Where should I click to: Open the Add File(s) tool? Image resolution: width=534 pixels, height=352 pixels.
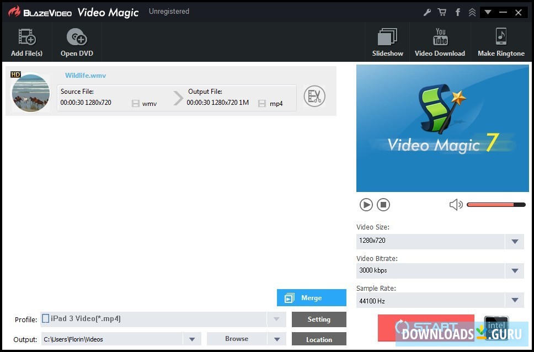(26, 41)
